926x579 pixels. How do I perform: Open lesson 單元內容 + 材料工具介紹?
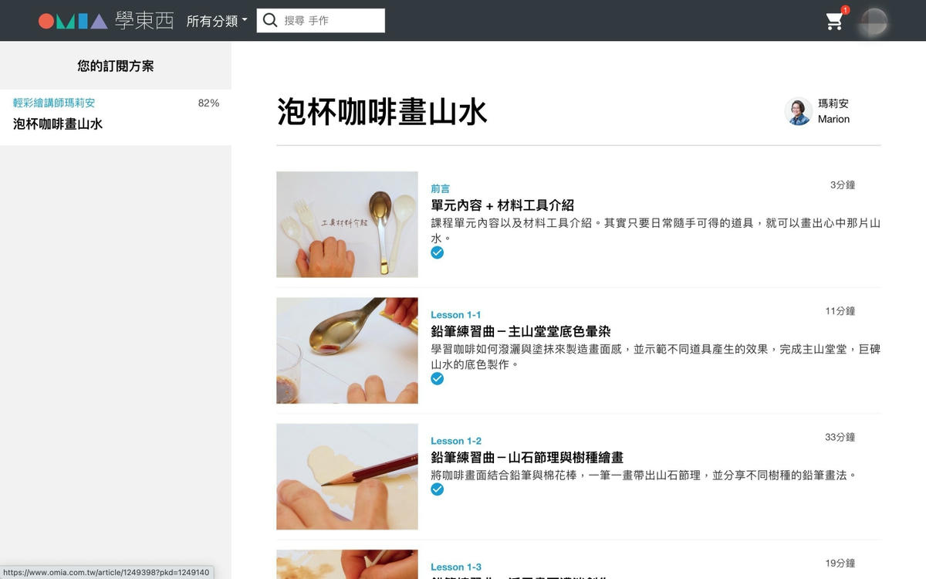(502, 205)
